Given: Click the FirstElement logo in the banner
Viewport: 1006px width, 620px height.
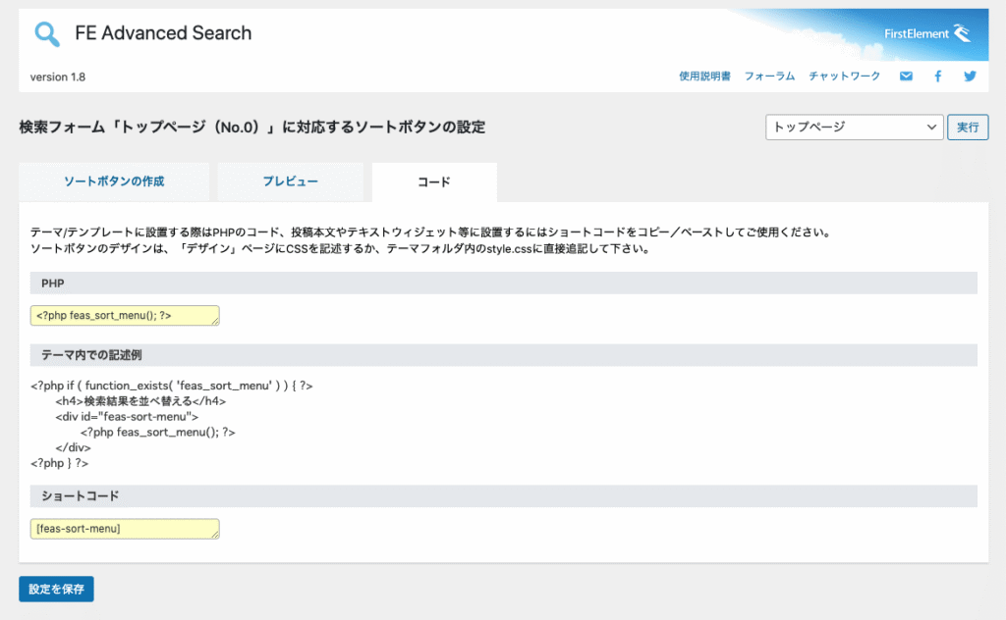Looking at the screenshot, I should coord(927,33).
